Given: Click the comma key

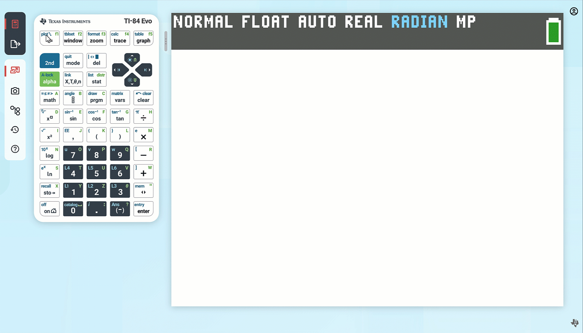Looking at the screenshot, I should [x=73, y=134].
